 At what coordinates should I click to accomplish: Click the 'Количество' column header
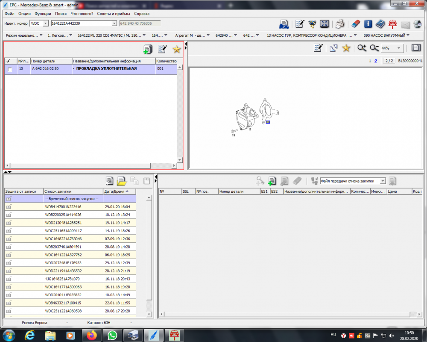tap(167, 61)
